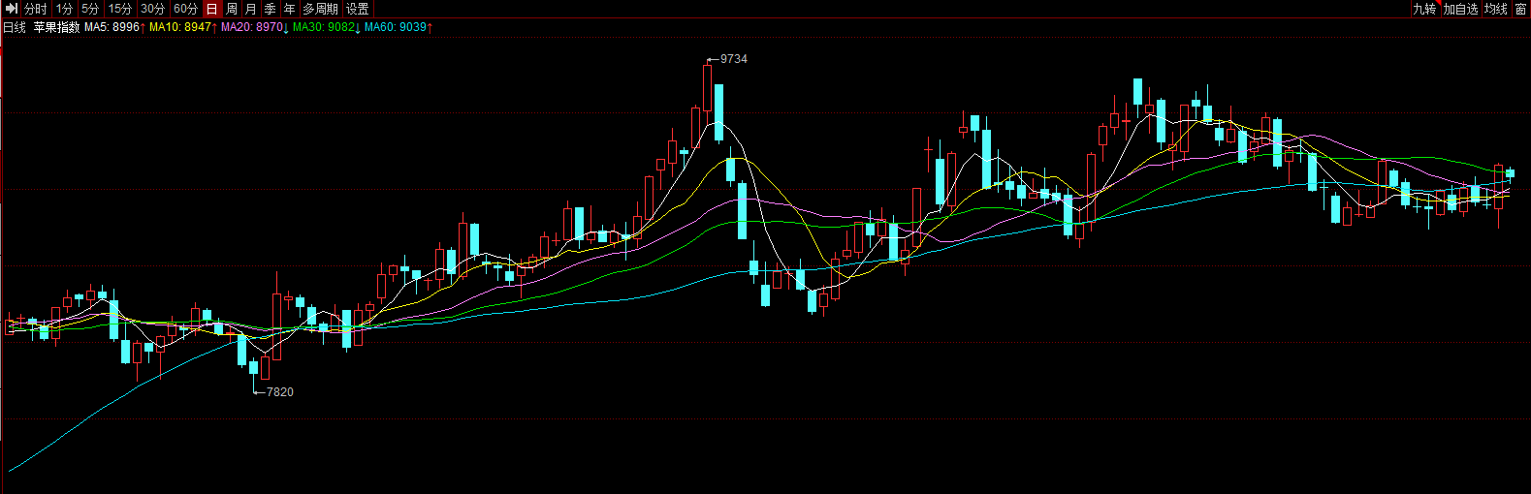Image resolution: width=1531 pixels, height=494 pixels.
Task: Toggle the 九转 indicator
Action: pyautogui.click(x=1423, y=9)
